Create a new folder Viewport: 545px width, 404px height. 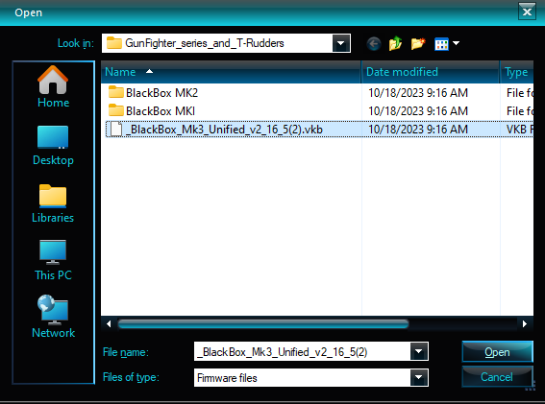point(418,44)
